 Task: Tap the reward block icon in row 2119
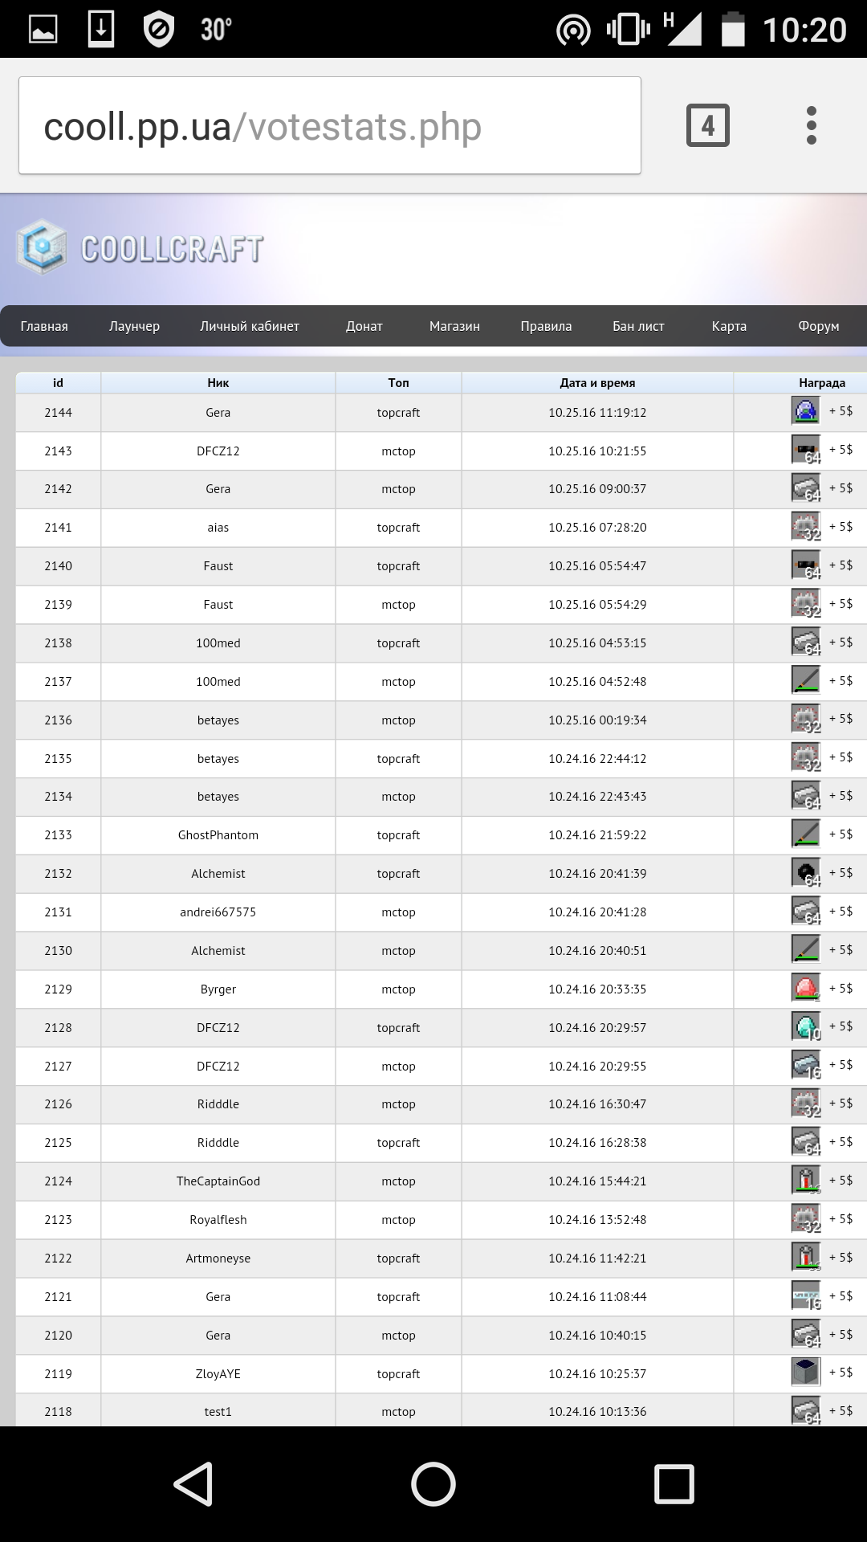coord(805,1373)
